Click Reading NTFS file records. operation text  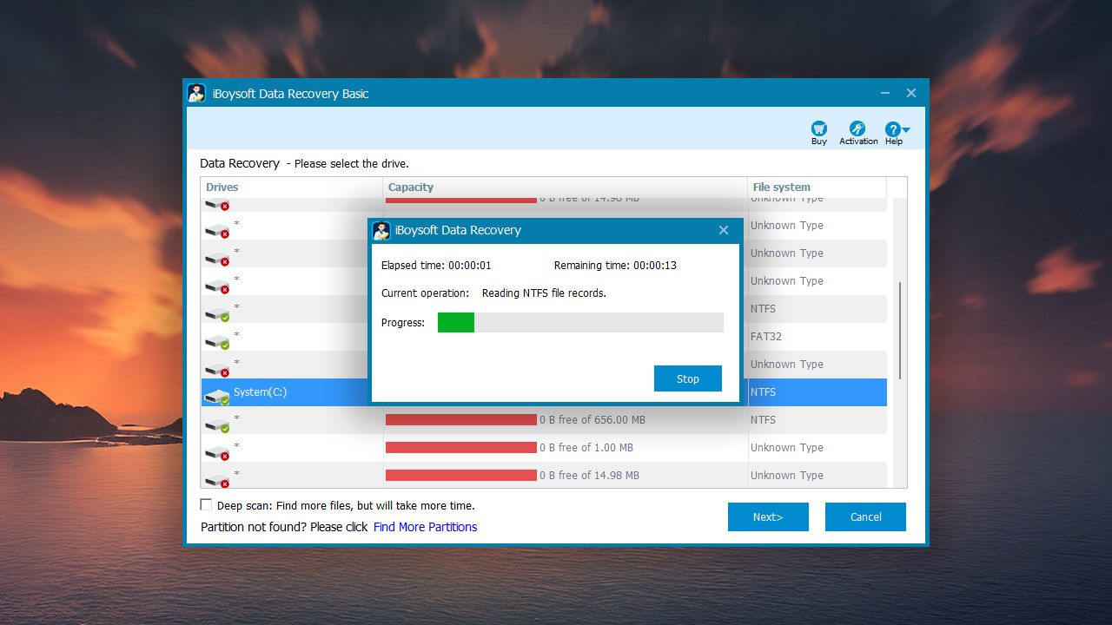(x=544, y=293)
